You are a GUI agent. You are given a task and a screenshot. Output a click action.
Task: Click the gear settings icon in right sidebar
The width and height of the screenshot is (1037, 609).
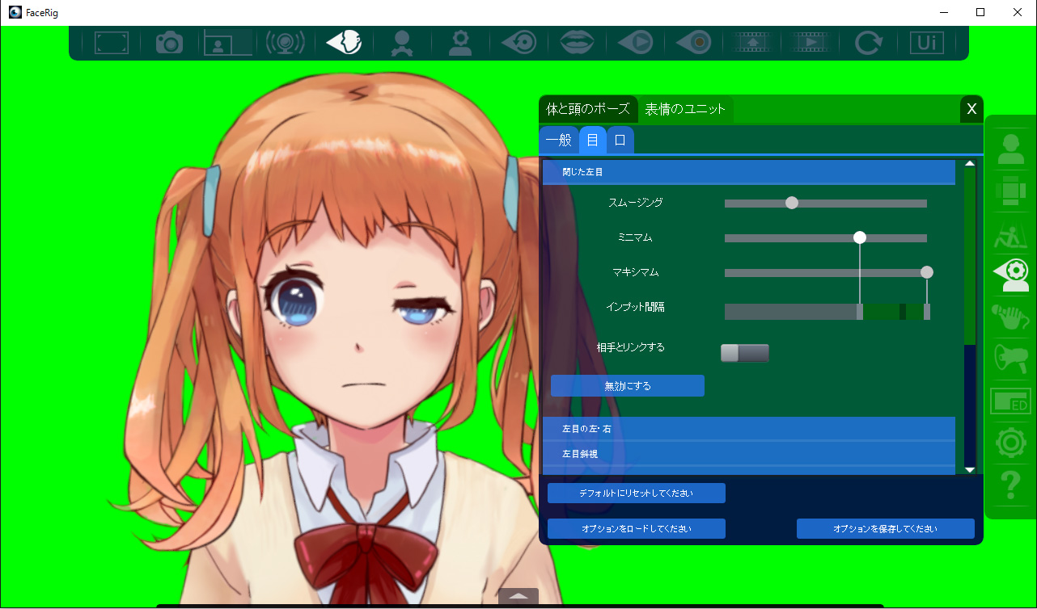pos(1010,443)
